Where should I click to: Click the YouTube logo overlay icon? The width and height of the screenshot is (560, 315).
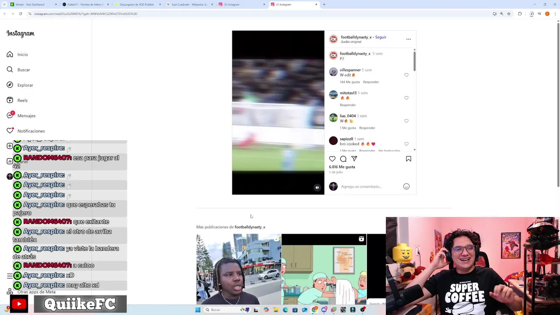19,304
